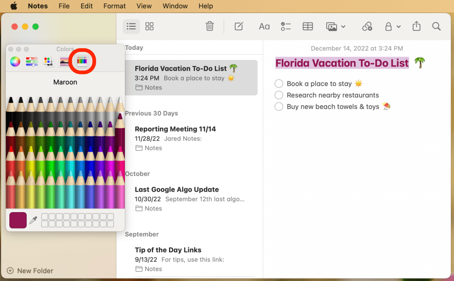Expand the lock note dropdown
This screenshot has height=281, width=454.
click(392, 27)
